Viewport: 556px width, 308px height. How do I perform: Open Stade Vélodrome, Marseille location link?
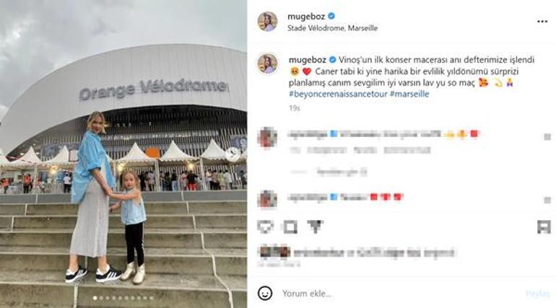coord(332,28)
